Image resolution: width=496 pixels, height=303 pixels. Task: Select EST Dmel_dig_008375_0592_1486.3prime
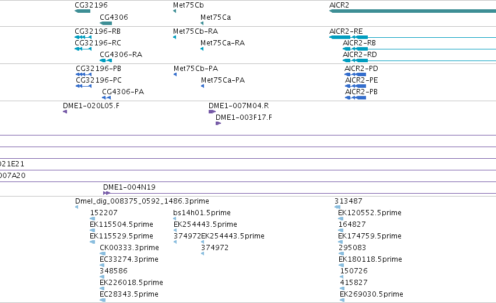coord(142,201)
